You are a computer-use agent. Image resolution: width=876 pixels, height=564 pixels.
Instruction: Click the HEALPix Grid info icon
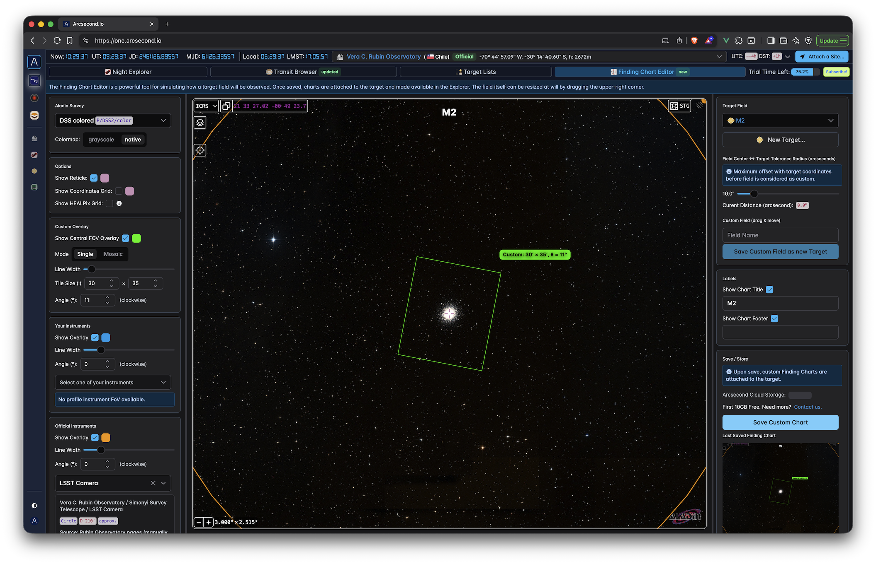[119, 203]
